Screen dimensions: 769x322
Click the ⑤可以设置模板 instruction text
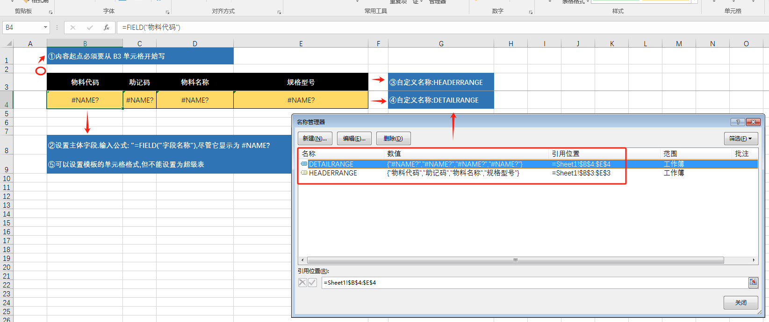126,164
